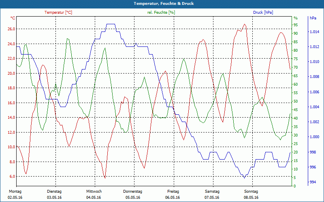Screen dimensions: 324x202
Task: Click the 'hPa' unit label on pressure axis
Action: pyautogui.click(x=313, y=18)
